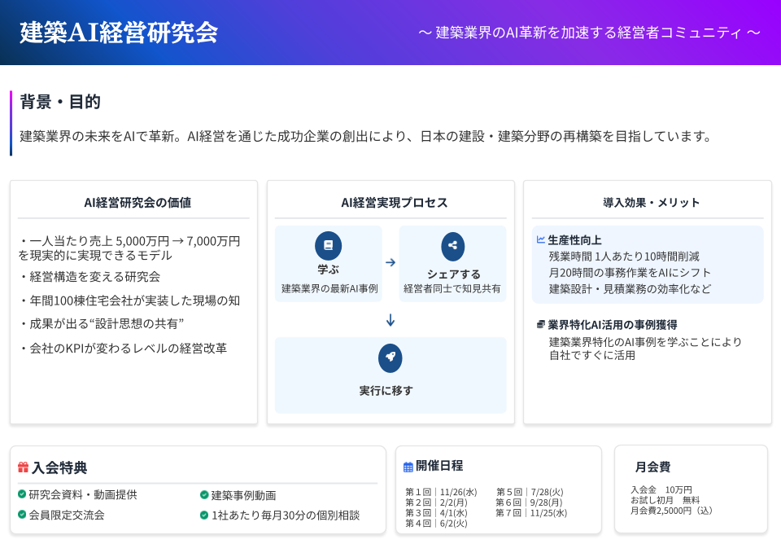Image resolution: width=781 pixels, height=544 pixels.
Task: Select the シェアする process step card
Action: [x=453, y=264]
